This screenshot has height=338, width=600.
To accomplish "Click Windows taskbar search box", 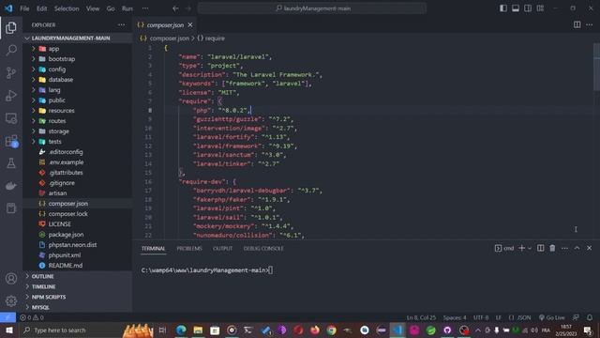I will coord(71,330).
